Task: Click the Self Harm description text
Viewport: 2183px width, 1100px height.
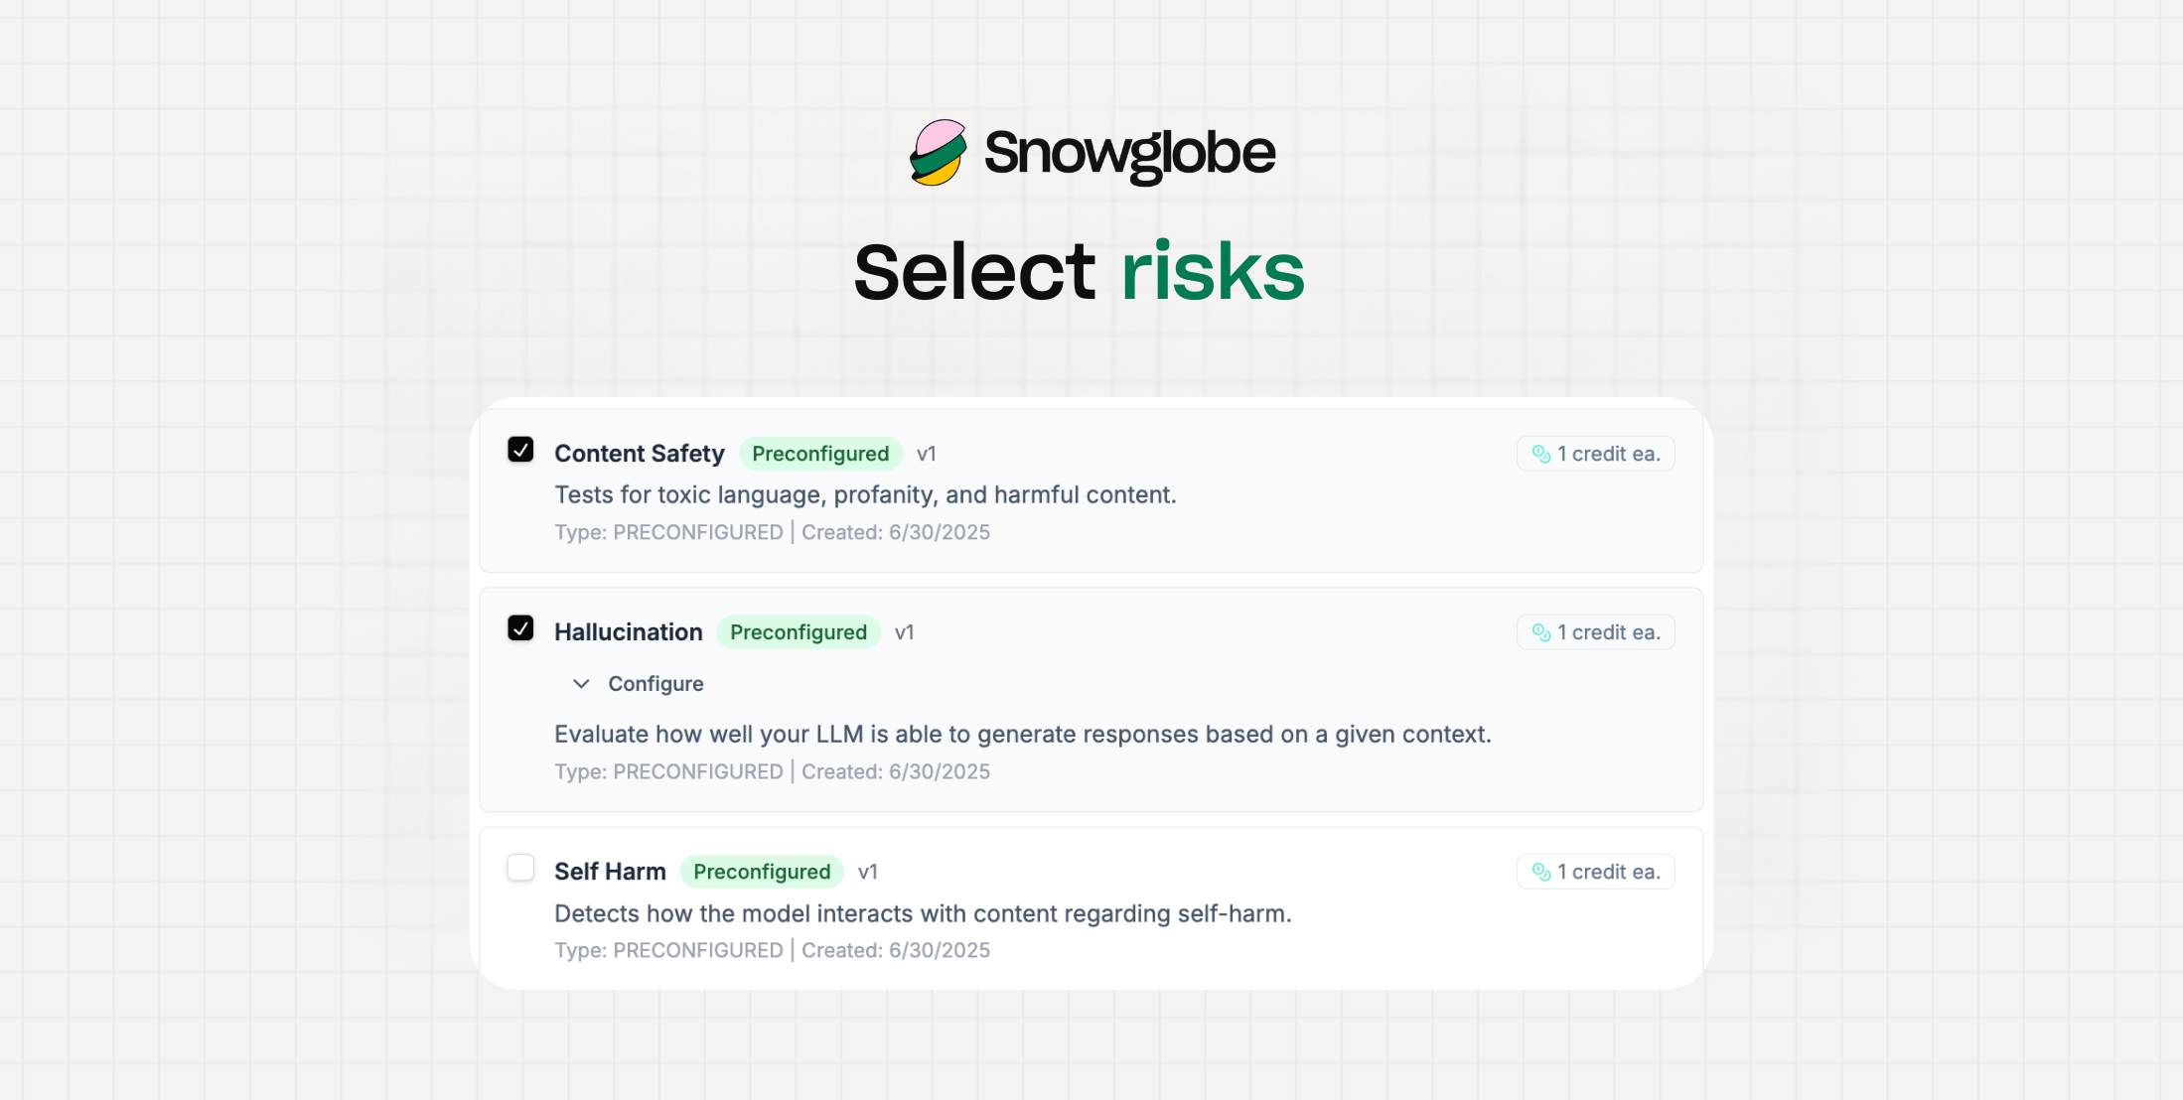Action: click(x=923, y=913)
